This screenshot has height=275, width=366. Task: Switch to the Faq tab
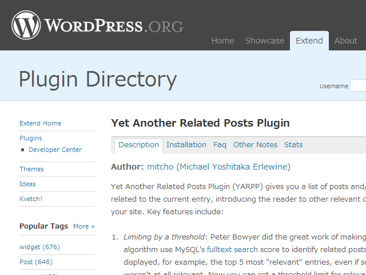220,145
